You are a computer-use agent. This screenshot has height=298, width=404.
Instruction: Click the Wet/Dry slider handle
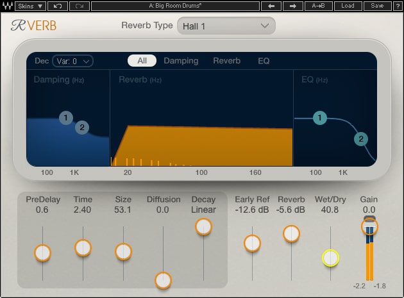[x=330, y=258]
